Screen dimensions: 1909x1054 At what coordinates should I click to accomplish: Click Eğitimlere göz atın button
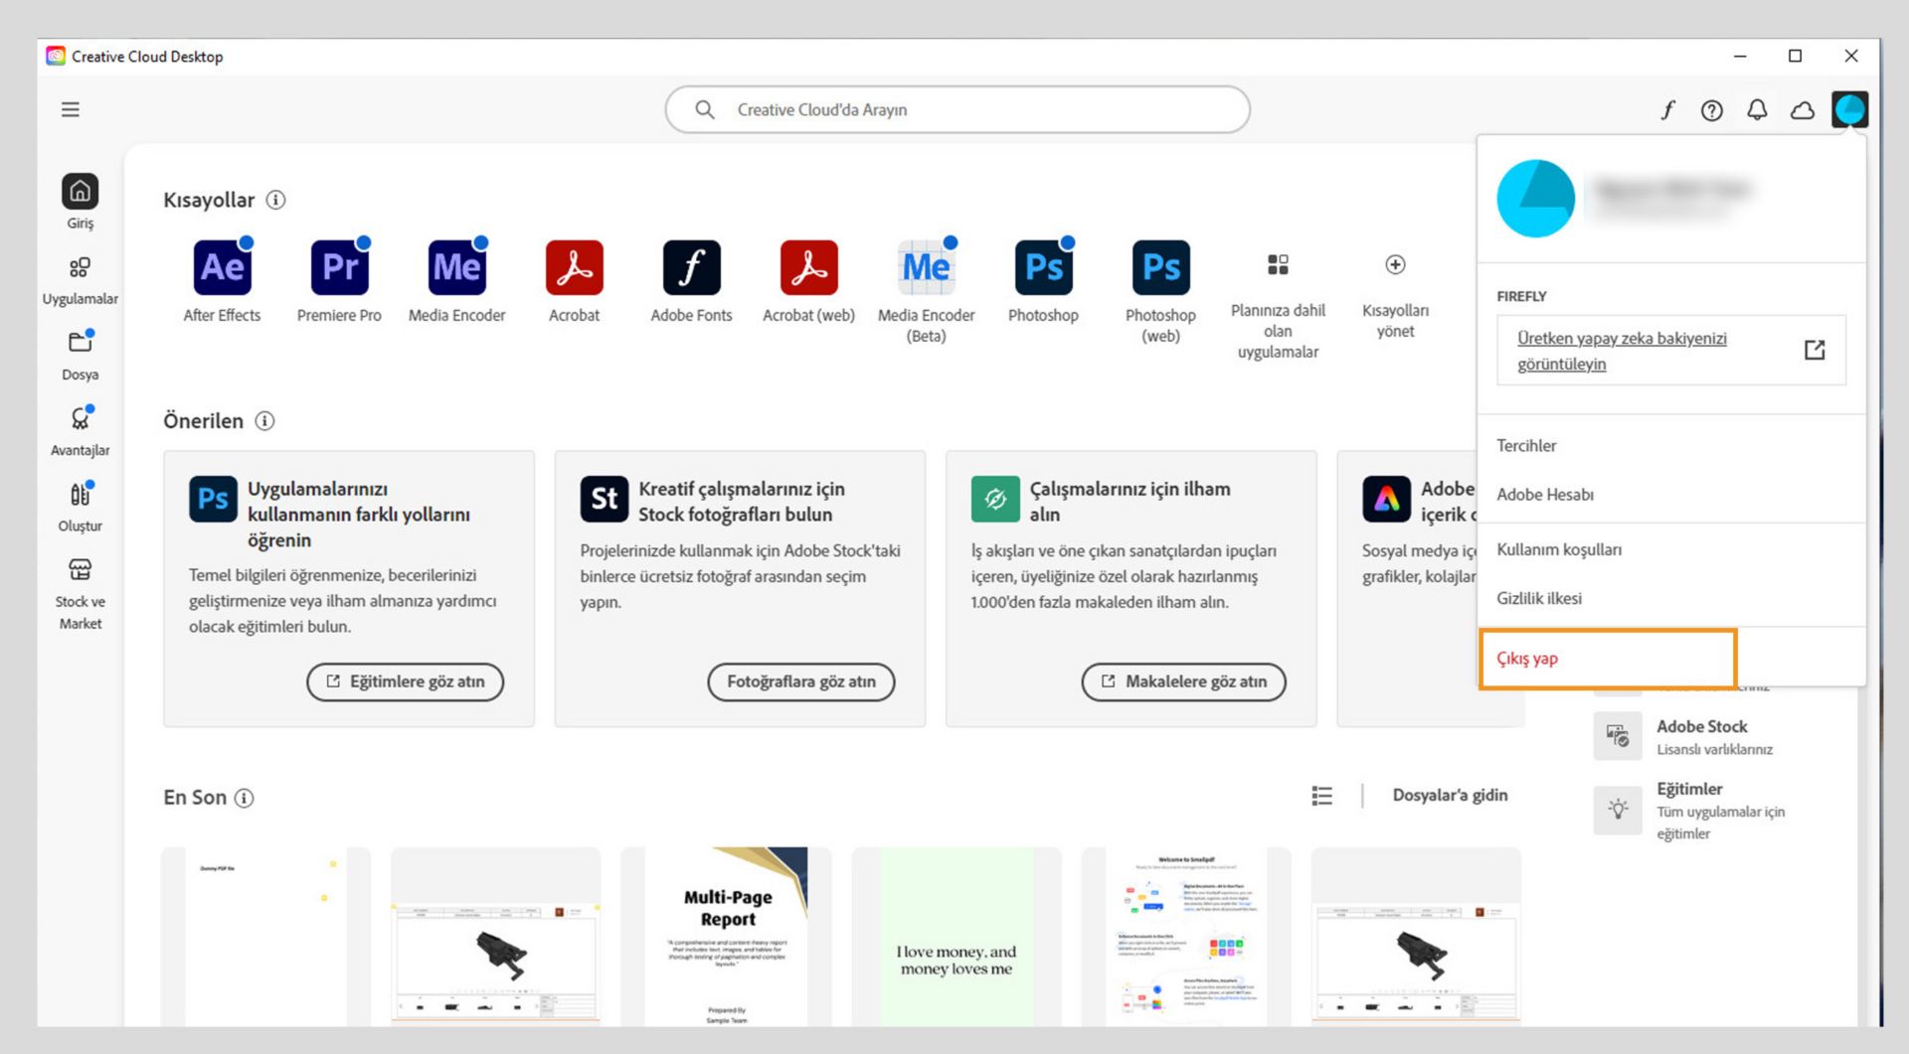405,681
